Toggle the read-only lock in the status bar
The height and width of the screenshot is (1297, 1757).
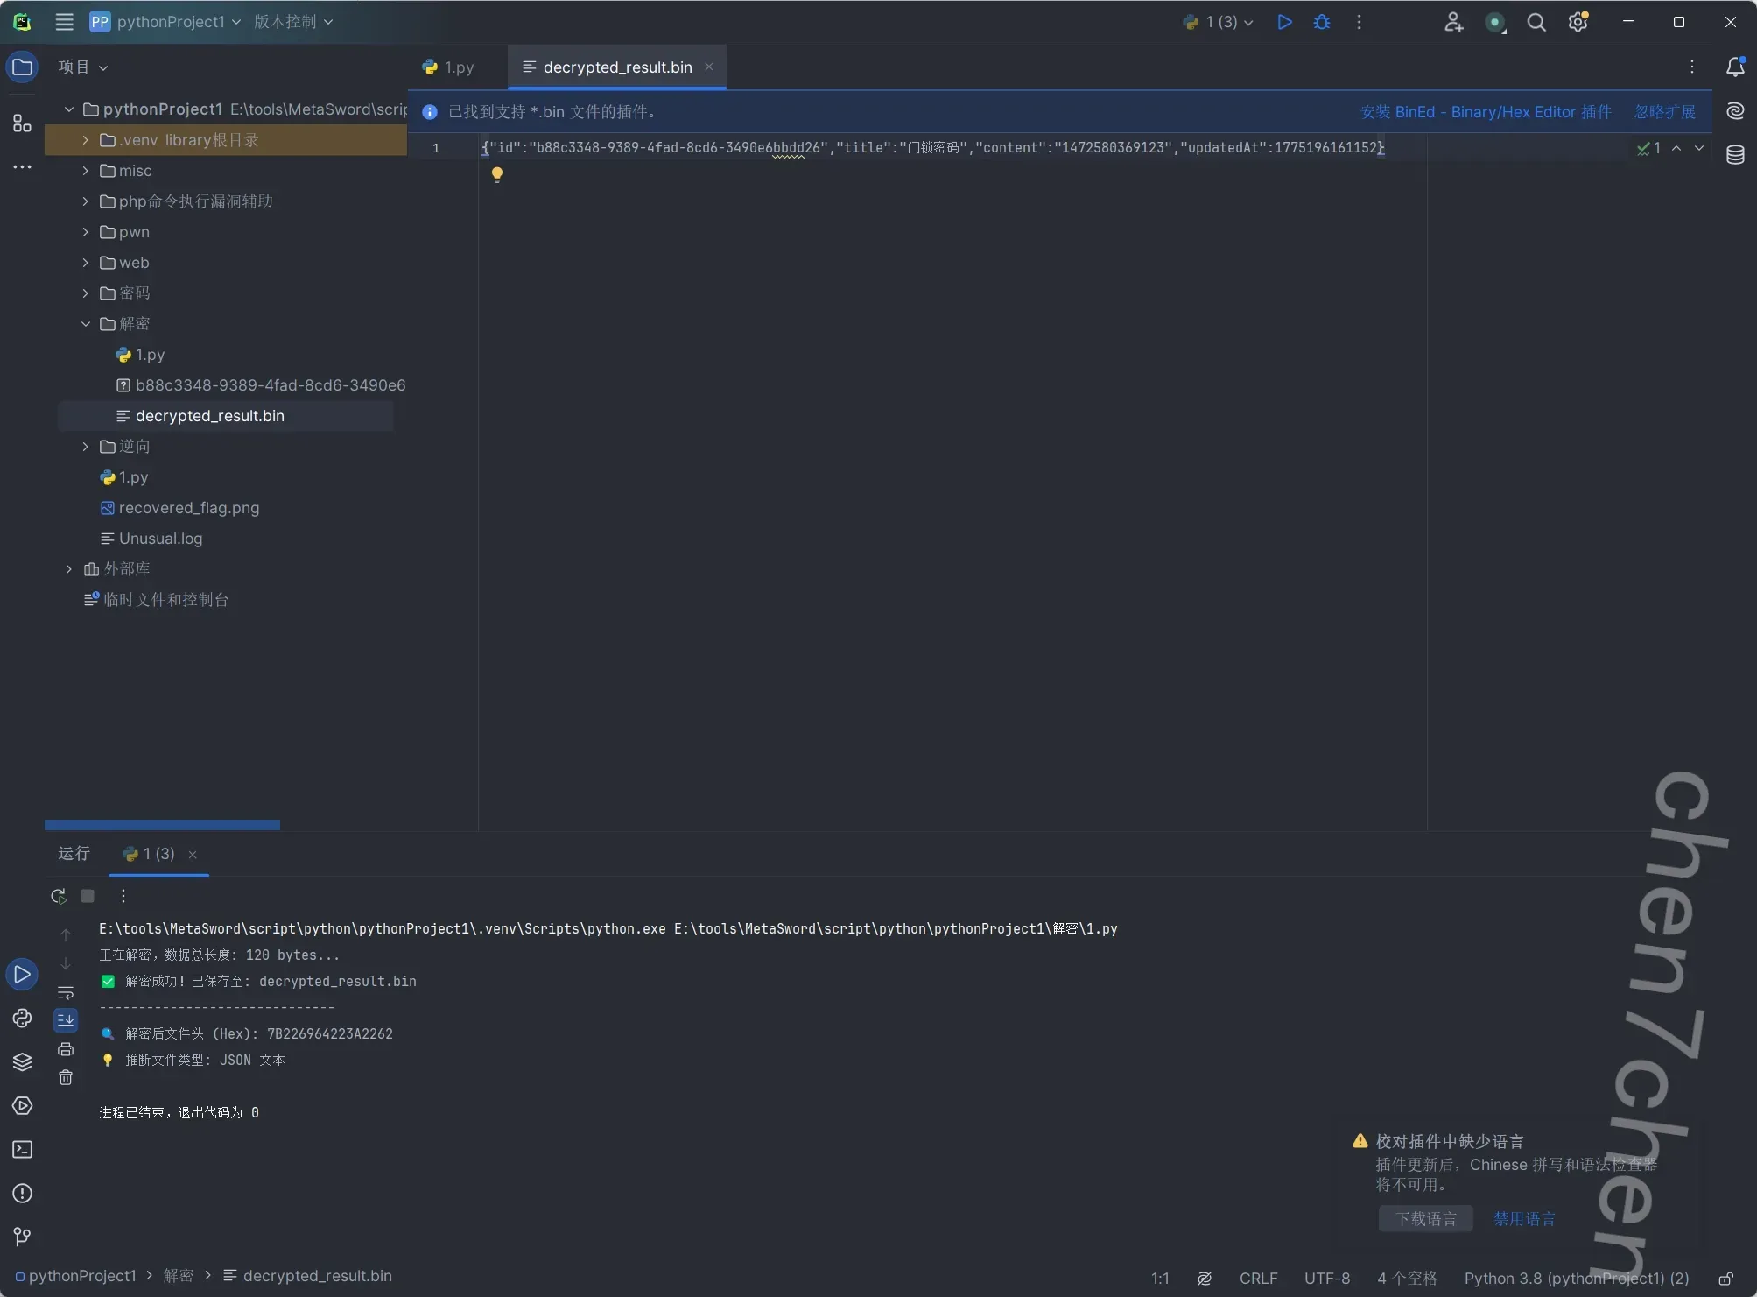point(1725,1279)
